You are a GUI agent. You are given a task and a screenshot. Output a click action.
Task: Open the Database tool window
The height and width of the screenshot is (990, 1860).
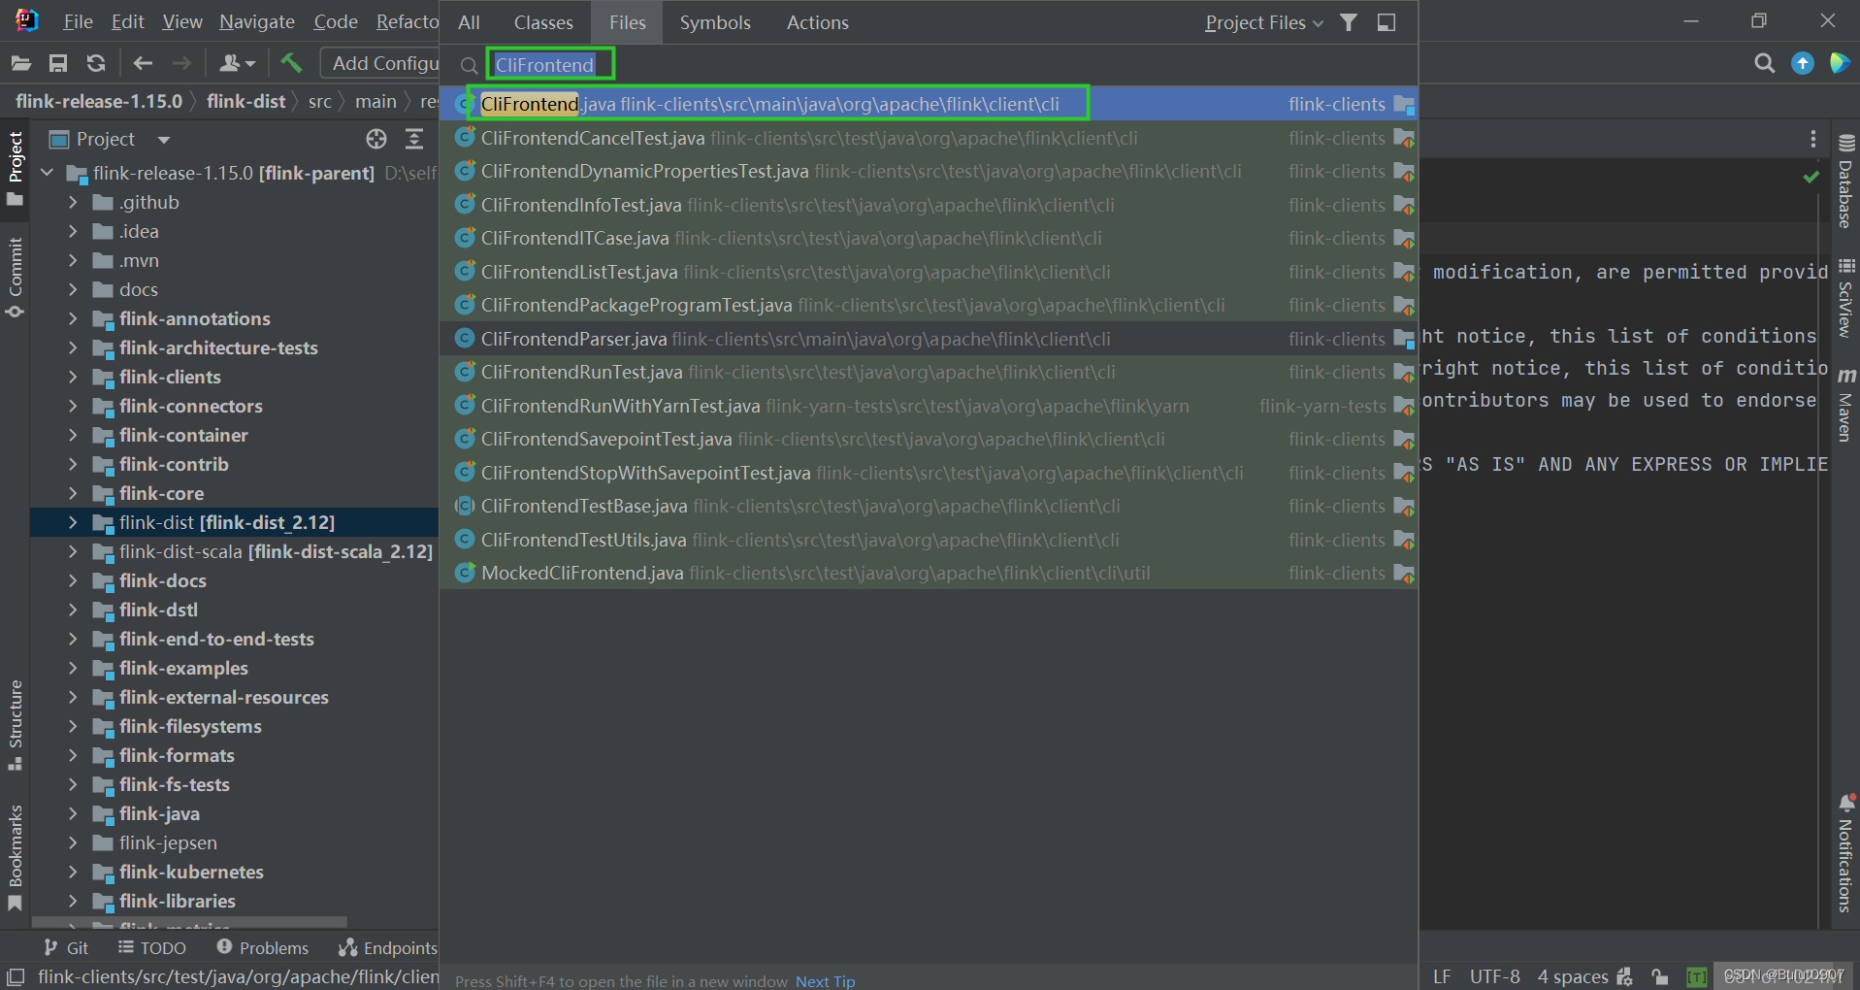tap(1845, 181)
